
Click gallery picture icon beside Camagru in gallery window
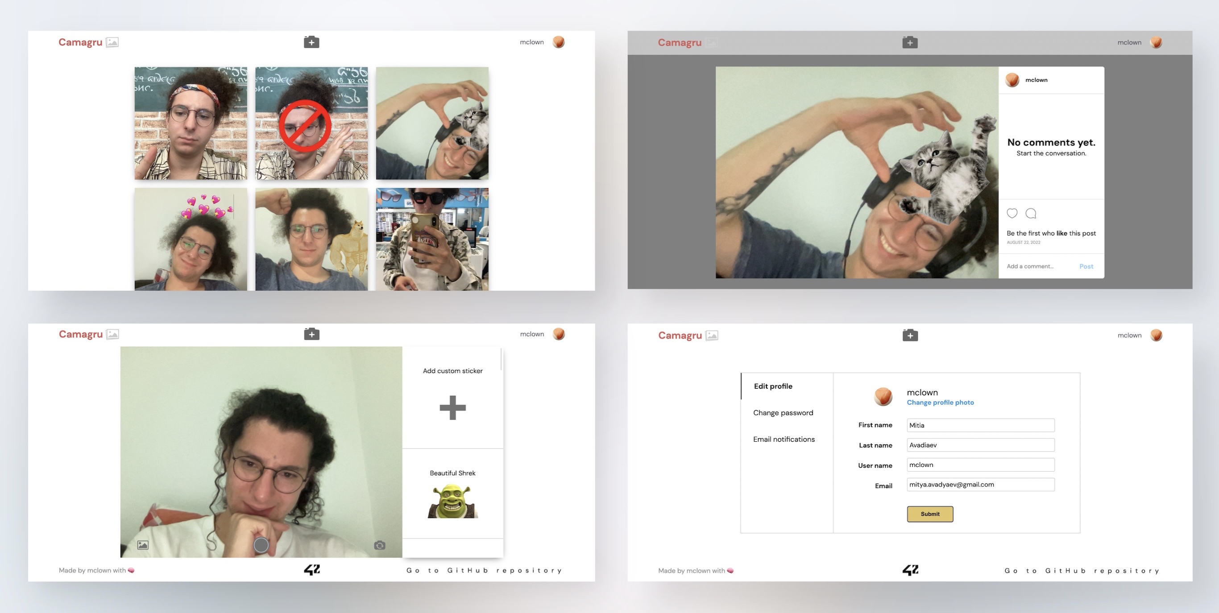(x=112, y=42)
